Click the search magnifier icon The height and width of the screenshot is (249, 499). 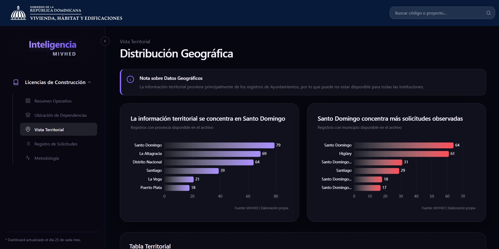tap(488, 13)
